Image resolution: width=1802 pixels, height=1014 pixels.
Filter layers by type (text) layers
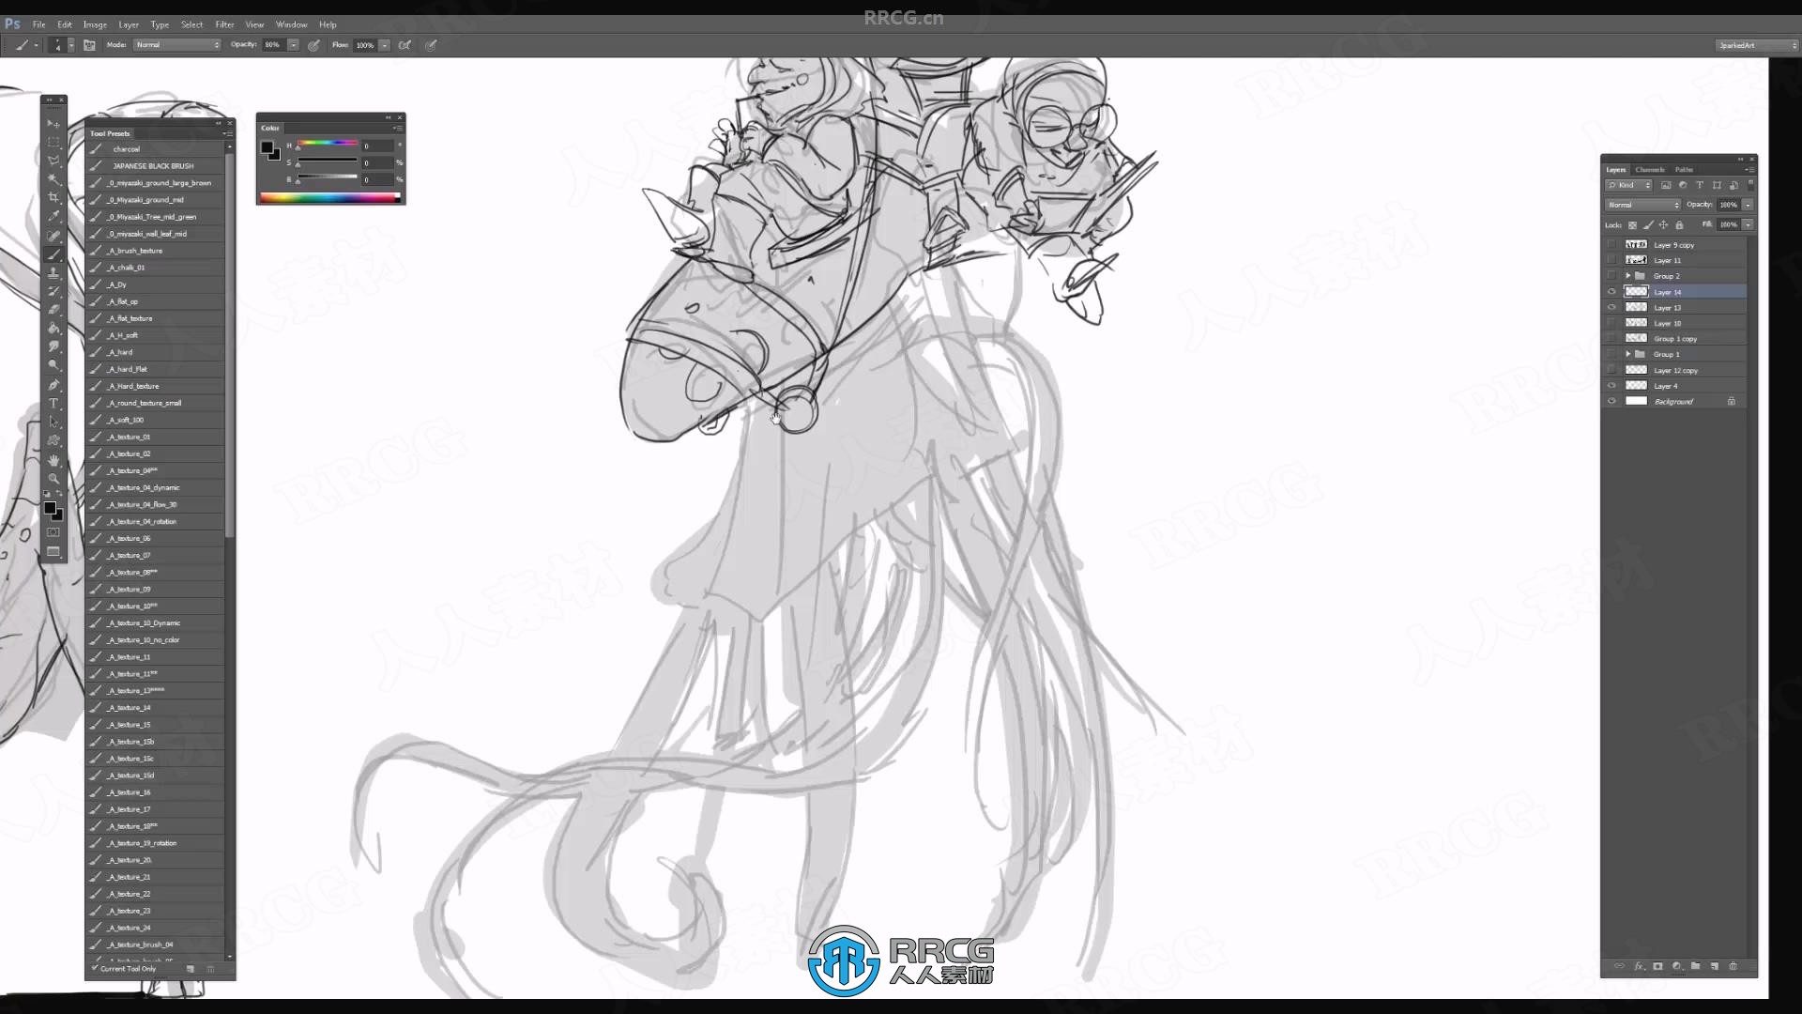1700,186
